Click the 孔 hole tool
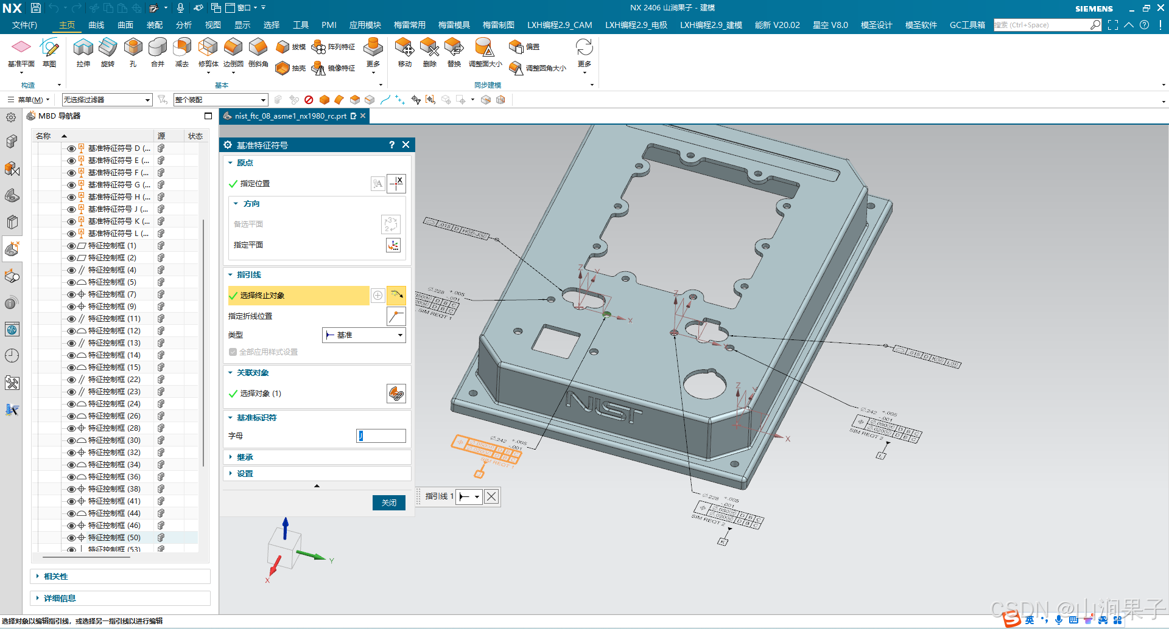Image resolution: width=1169 pixels, height=629 pixels. pyautogui.click(x=133, y=52)
